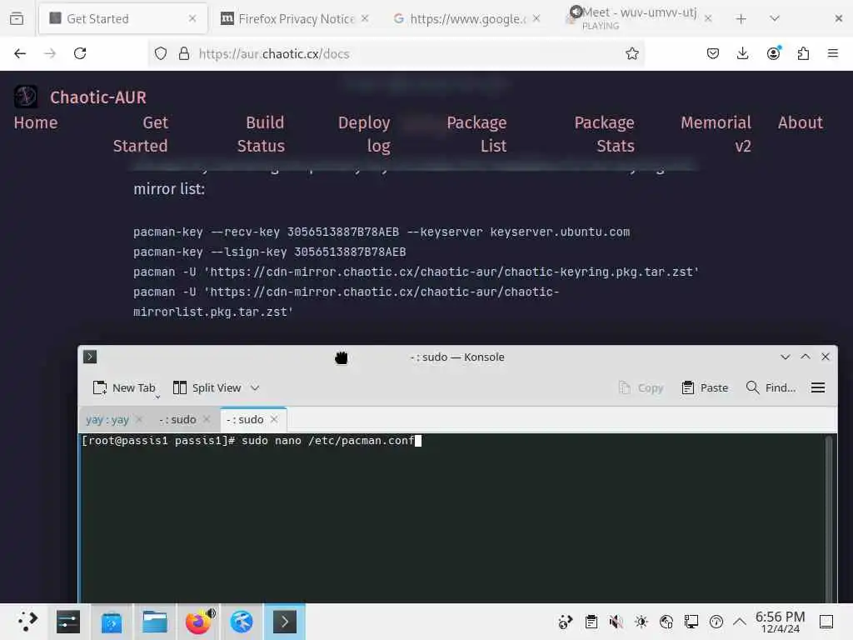Viewport: 853px width, 640px height.
Task: Expand hidden system tray icons arrow
Action: [740, 622]
